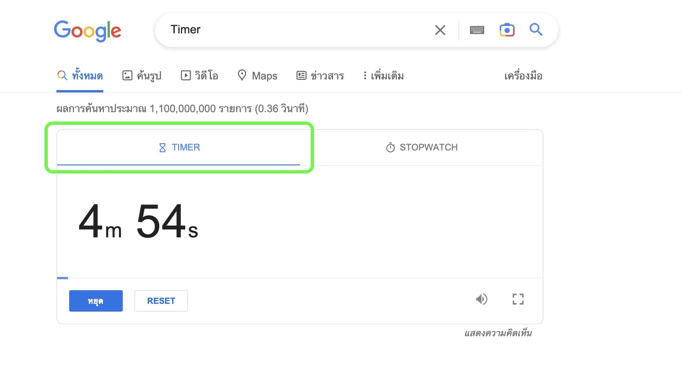The height and width of the screenshot is (369, 682).
Task: Open the ค้นรูป images tab
Action: point(142,76)
